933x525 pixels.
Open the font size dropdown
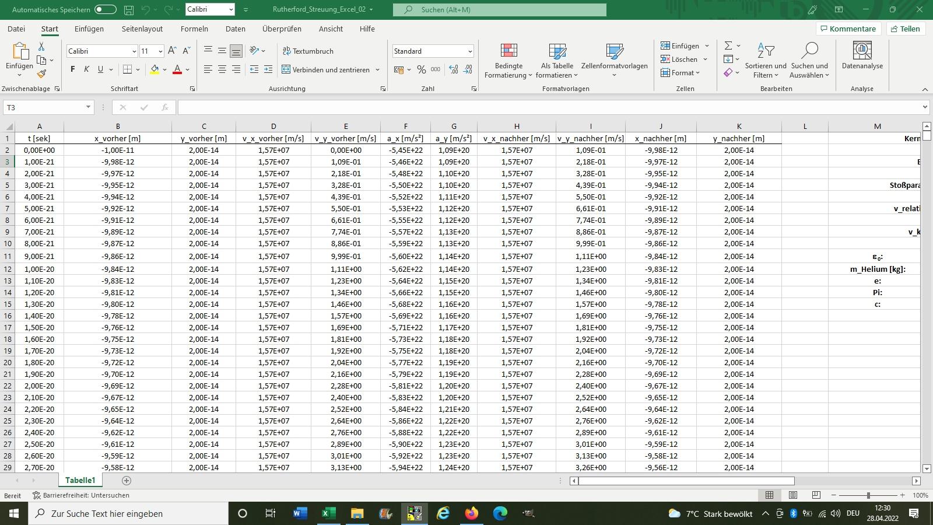[160, 51]
